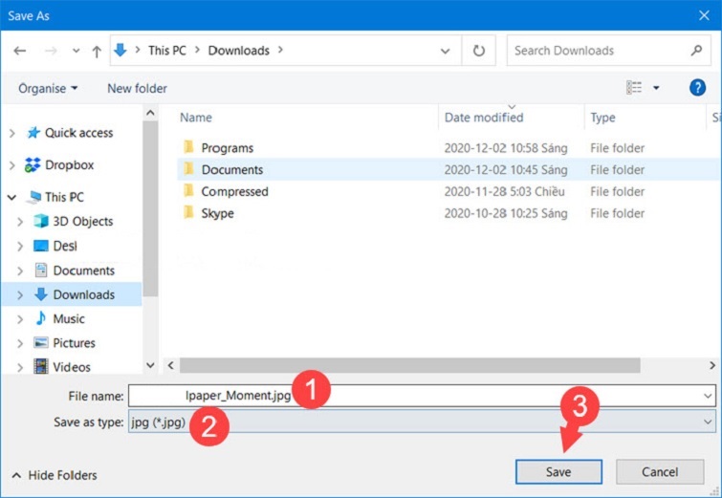Open the address bar history dropdown
The image size is (722, 498).
pyautogui.click(x=446, y=51)
